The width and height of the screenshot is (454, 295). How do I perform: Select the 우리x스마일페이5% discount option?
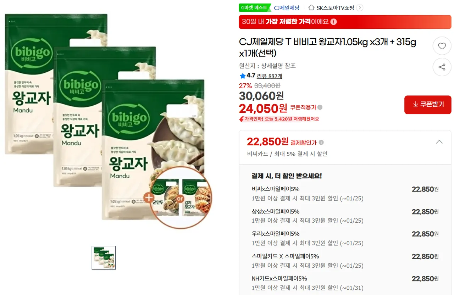click(x=345, y=238)
